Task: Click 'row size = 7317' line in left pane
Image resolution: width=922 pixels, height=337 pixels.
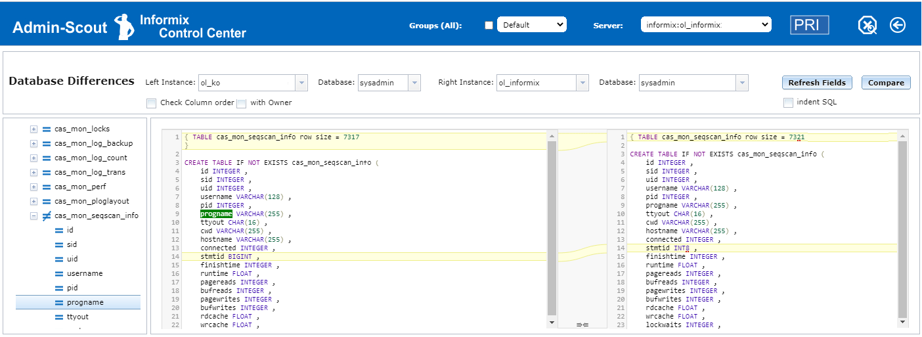Action: pos(364,137)
